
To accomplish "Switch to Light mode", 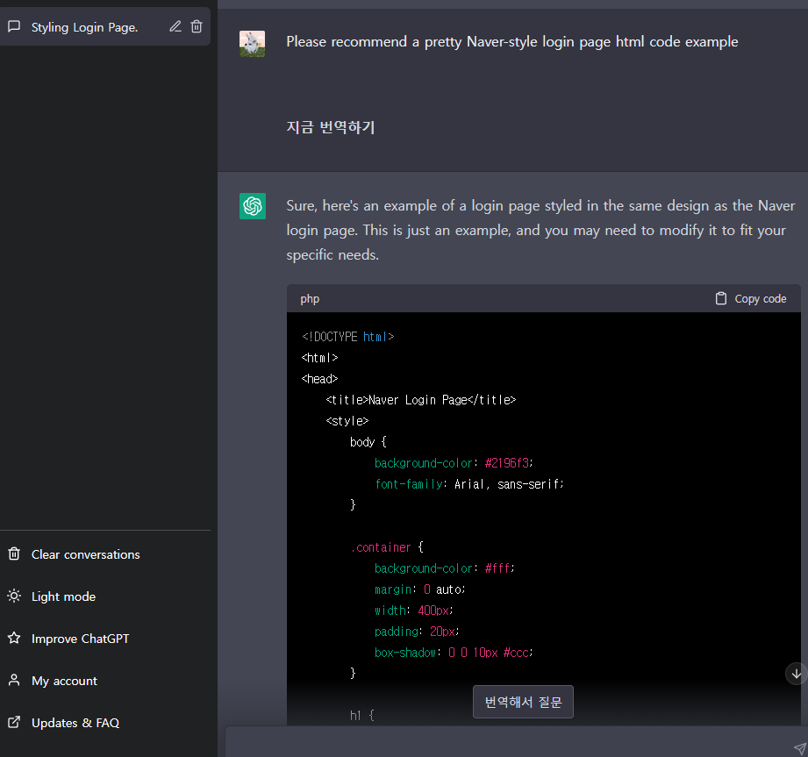I will [x=105, y=596].
